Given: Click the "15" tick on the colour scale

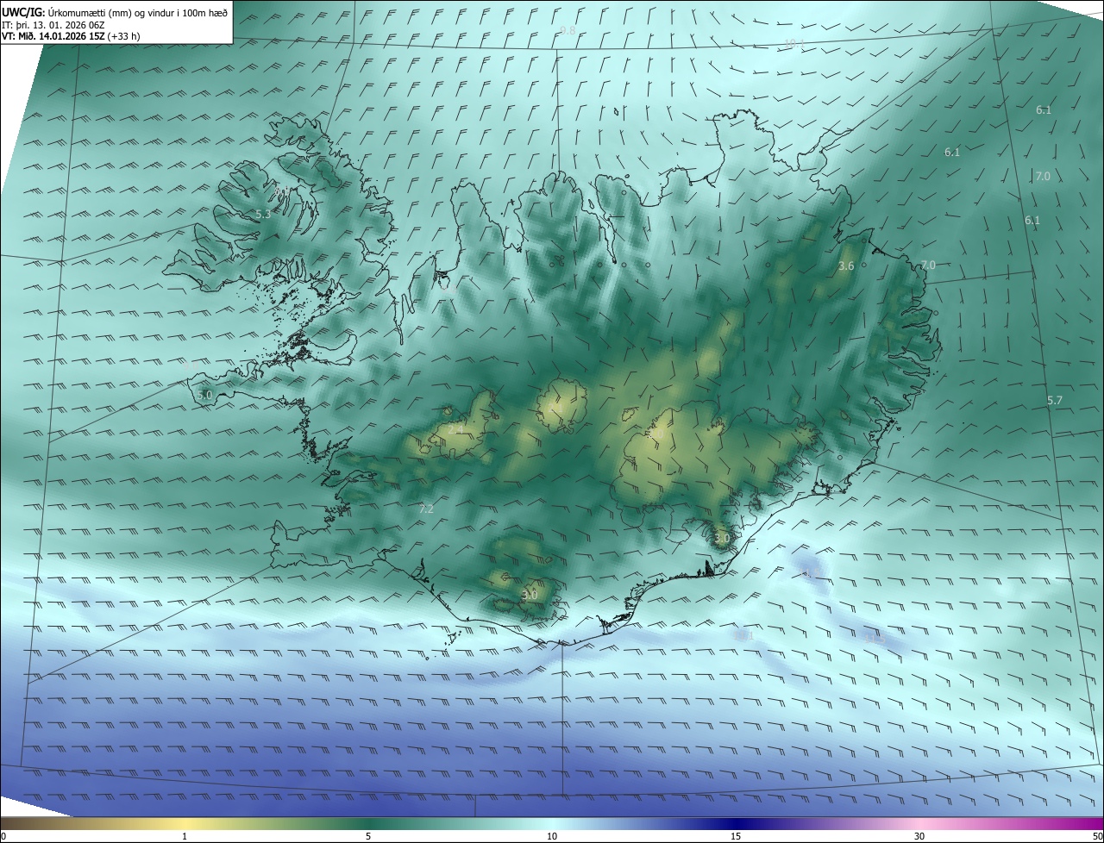Looking at the screenshot, I should coord(736,836).
